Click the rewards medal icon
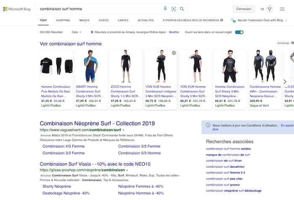The width and height of the screenshot is (294, 200). point(269,9)
